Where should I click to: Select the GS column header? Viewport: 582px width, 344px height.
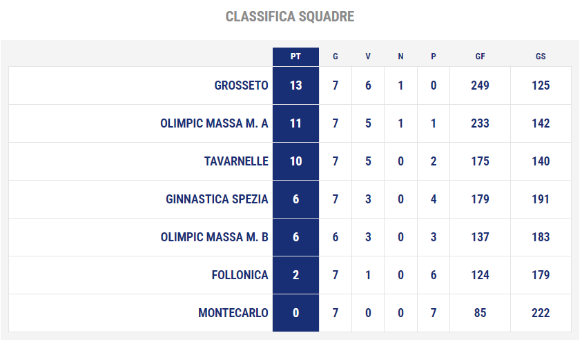pyautogui.click(x=541, y=57)
